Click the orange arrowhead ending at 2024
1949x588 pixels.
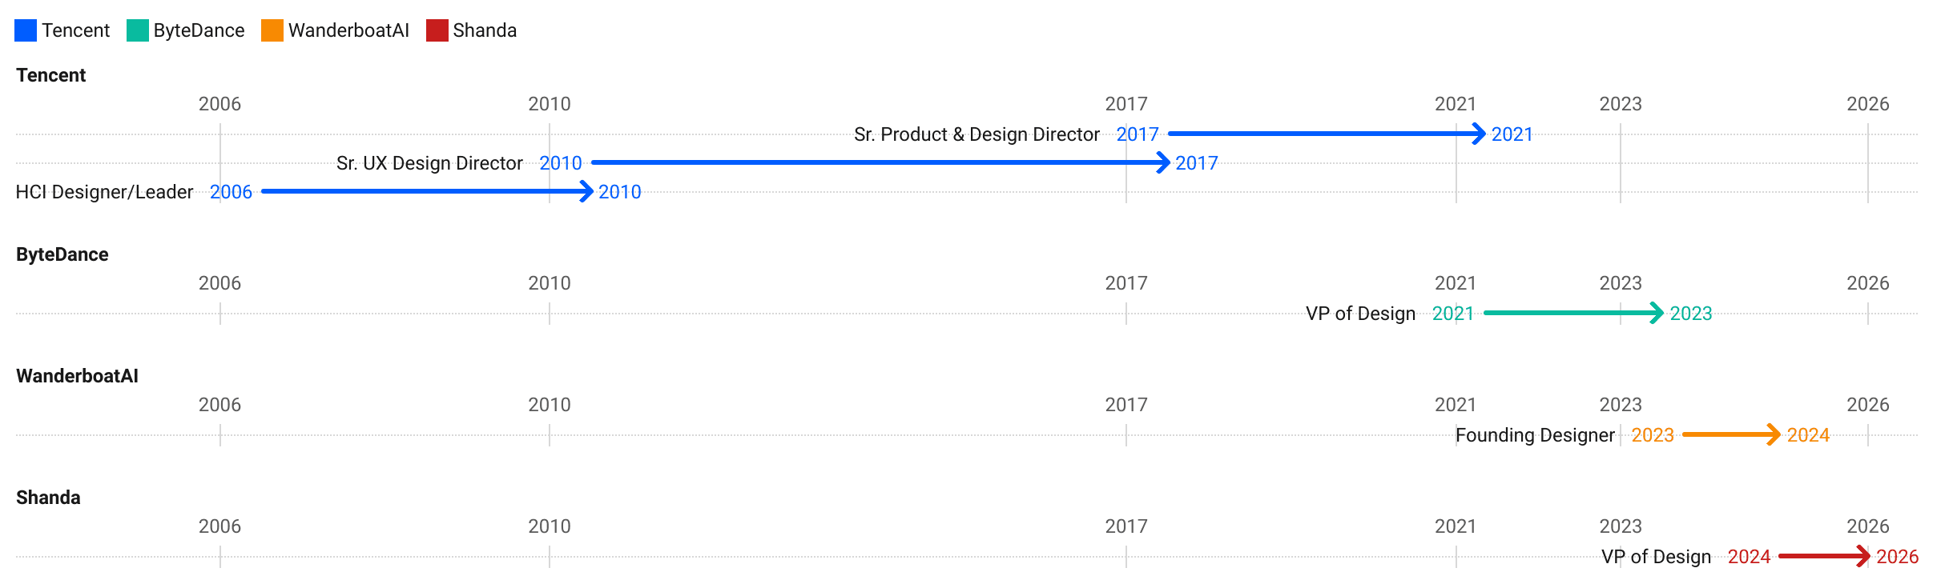click(x=1774, y=434)
